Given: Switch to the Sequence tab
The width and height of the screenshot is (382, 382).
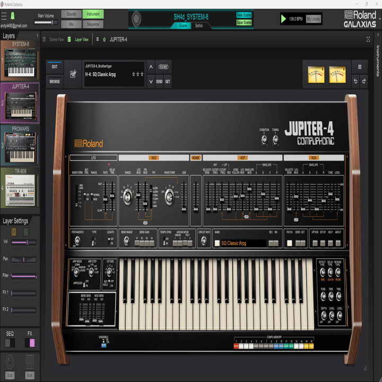Looking at the screenshot, I should tap(93, 24).
